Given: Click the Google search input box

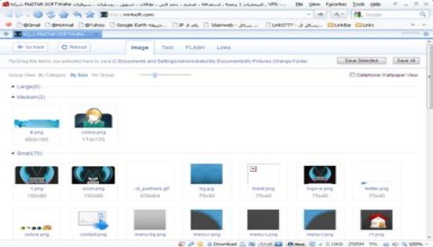Looking at the screenshot, I should pos(391,14).
